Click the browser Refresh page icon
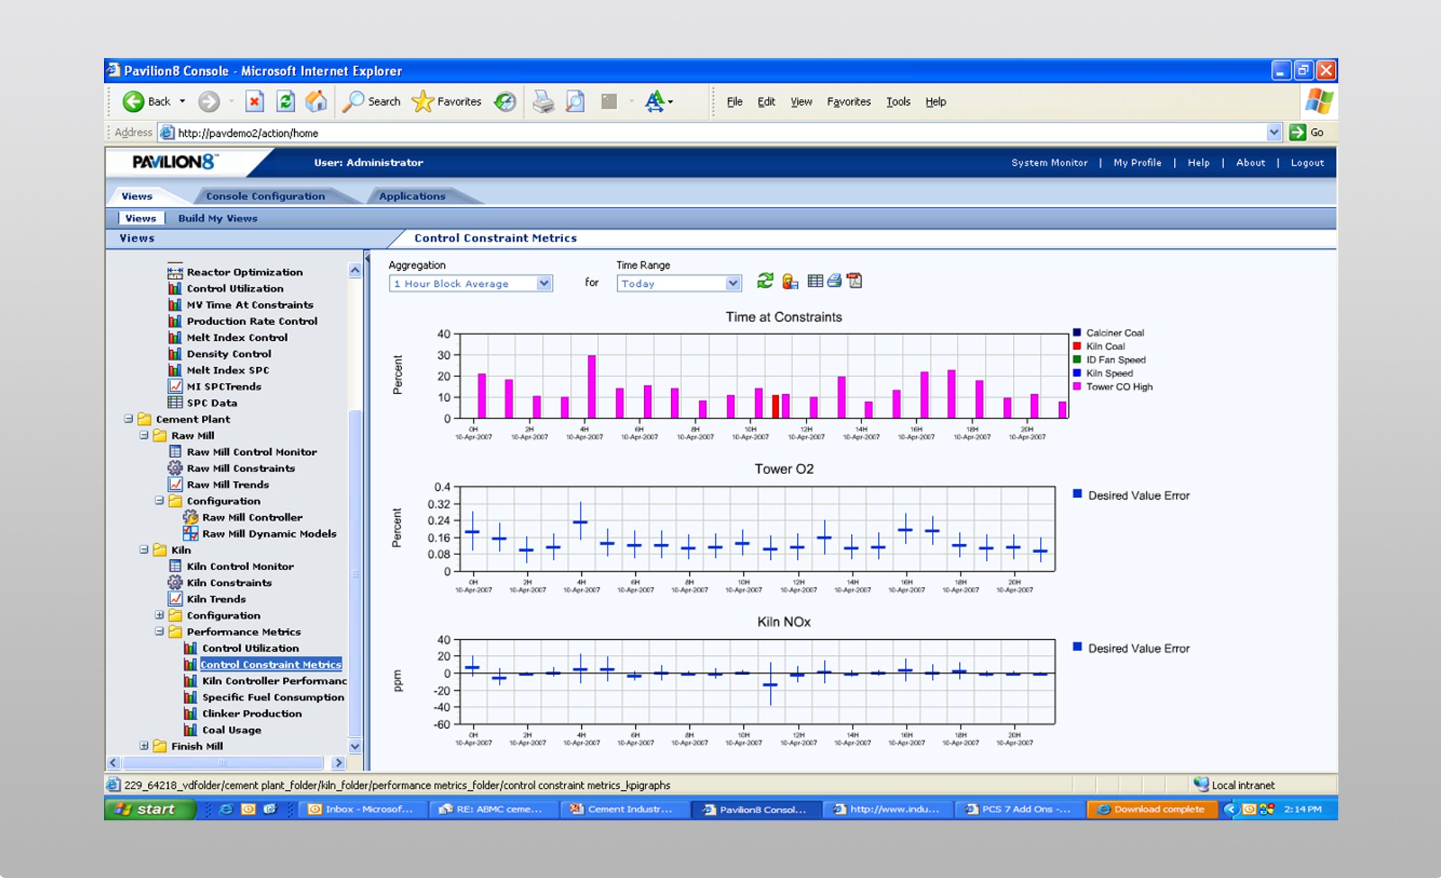 click(x=285, y=101)
